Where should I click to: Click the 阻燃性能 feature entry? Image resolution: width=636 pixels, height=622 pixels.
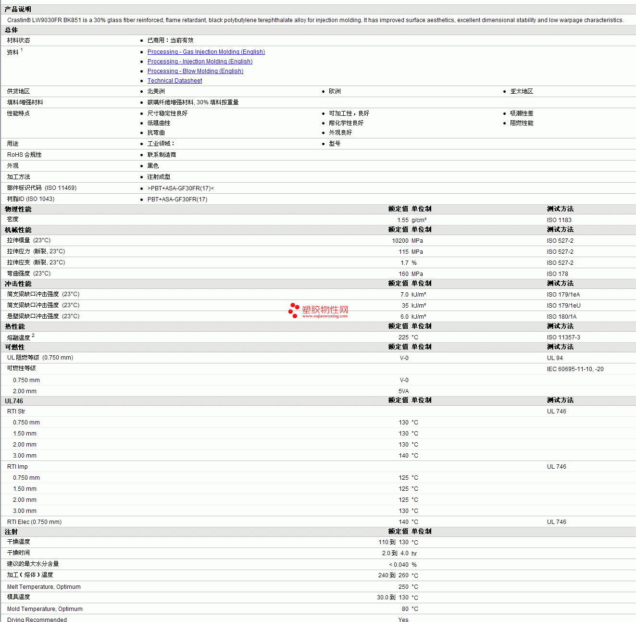[x=522, y=123]
